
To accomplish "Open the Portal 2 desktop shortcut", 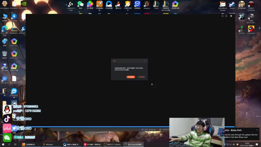I will coord(241,18).
